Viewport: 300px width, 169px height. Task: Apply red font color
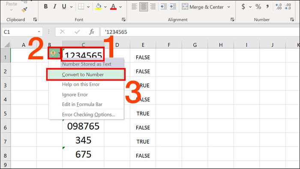pos(114,7)
